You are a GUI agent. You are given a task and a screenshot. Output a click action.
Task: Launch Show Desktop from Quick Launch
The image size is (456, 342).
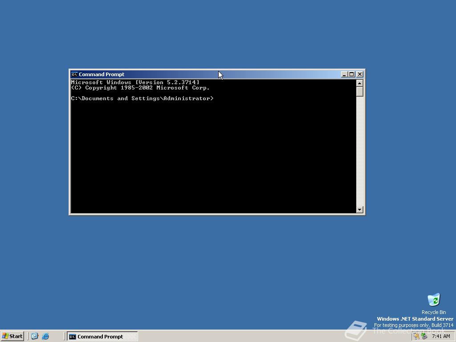(35, 336)
